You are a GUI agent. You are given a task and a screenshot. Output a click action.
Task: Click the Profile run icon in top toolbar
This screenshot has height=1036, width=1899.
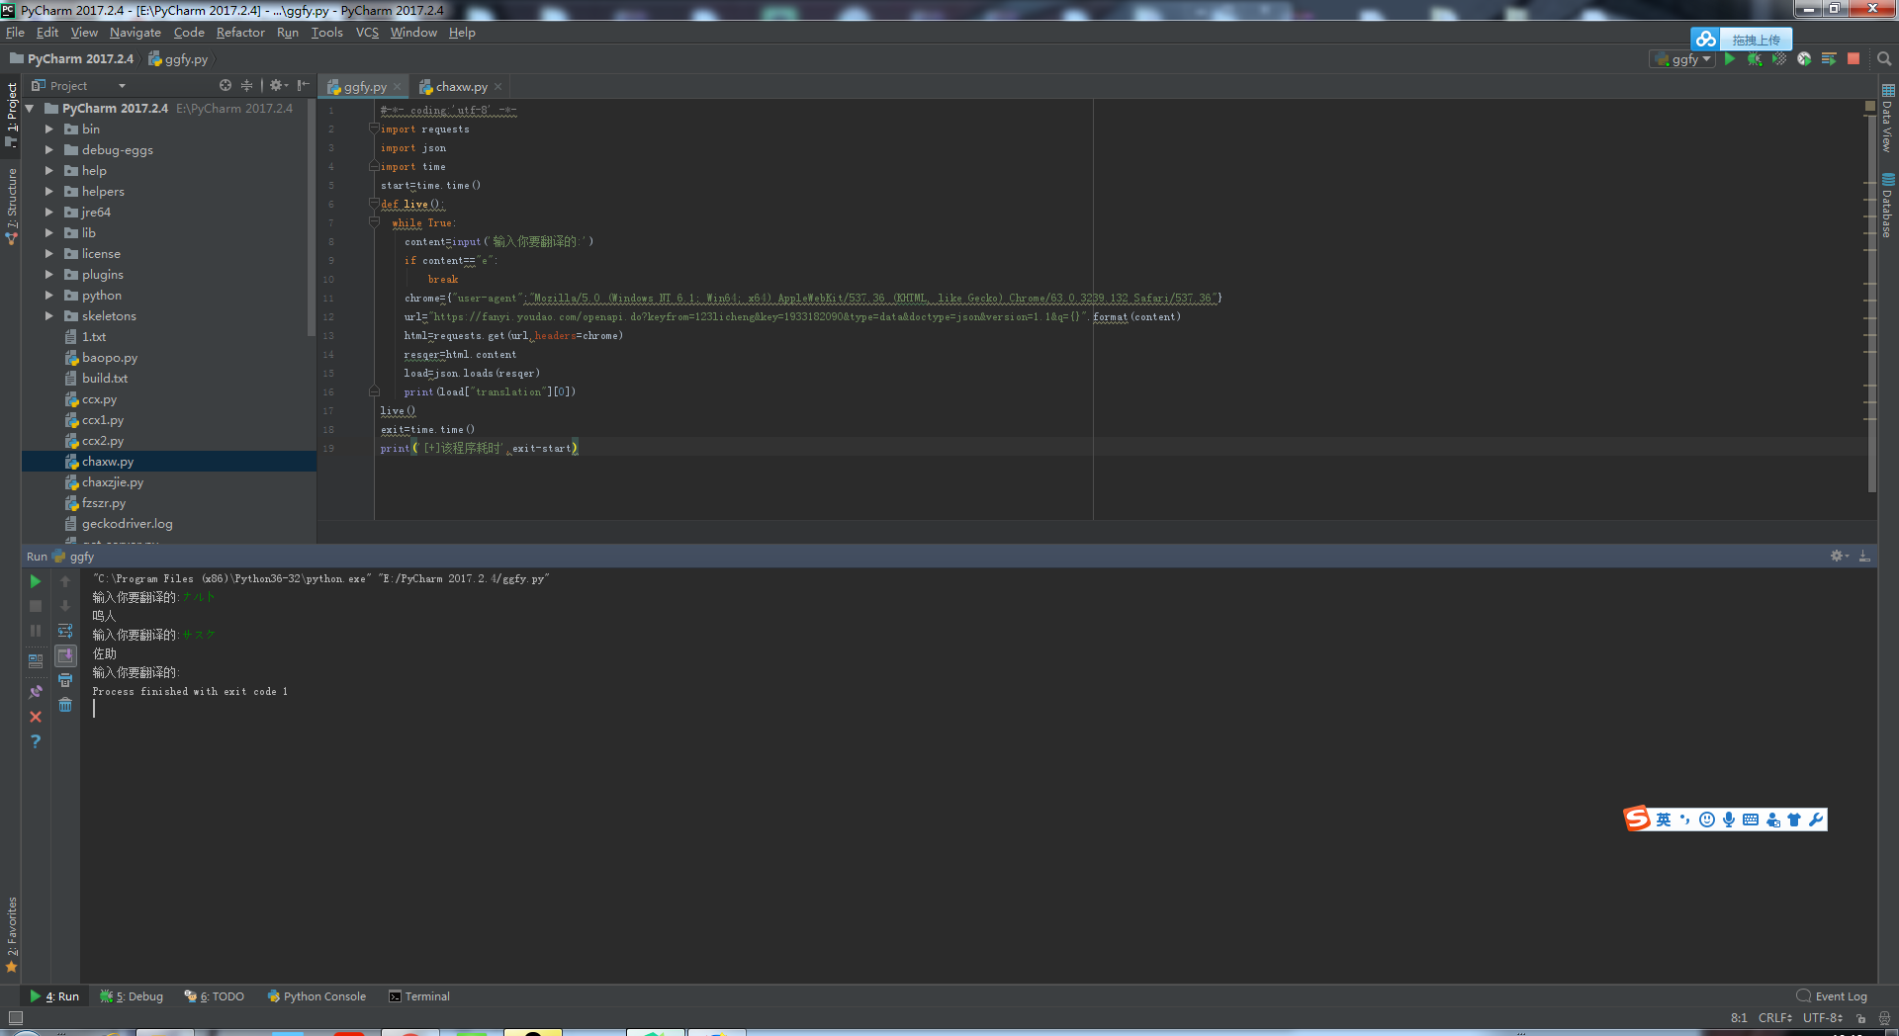tap(1804, 59)
